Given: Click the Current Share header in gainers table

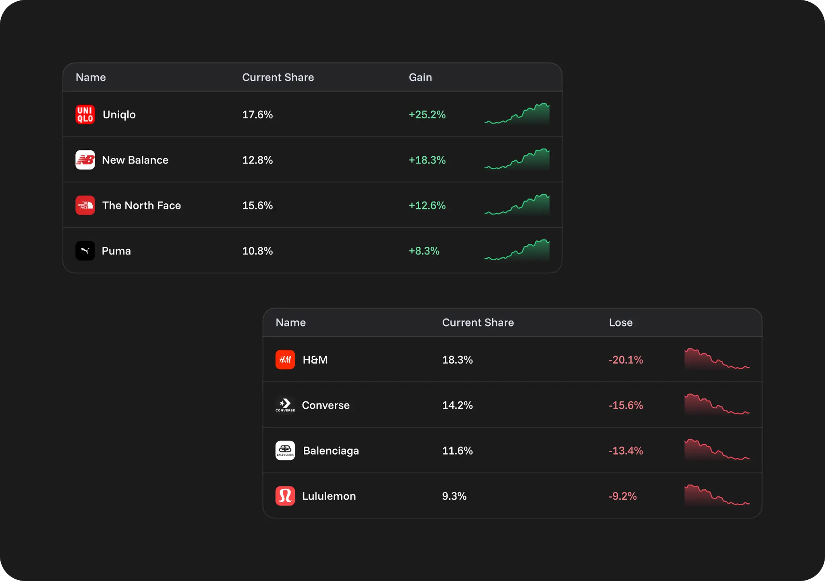Looking at the screenshot, I should [x=278, y=77].
